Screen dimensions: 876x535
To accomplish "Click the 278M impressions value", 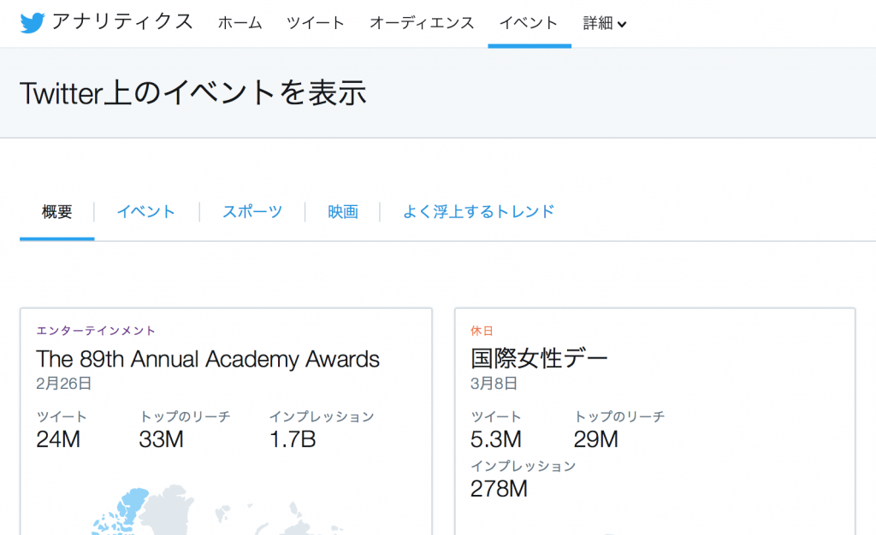I will pos(499,489).
